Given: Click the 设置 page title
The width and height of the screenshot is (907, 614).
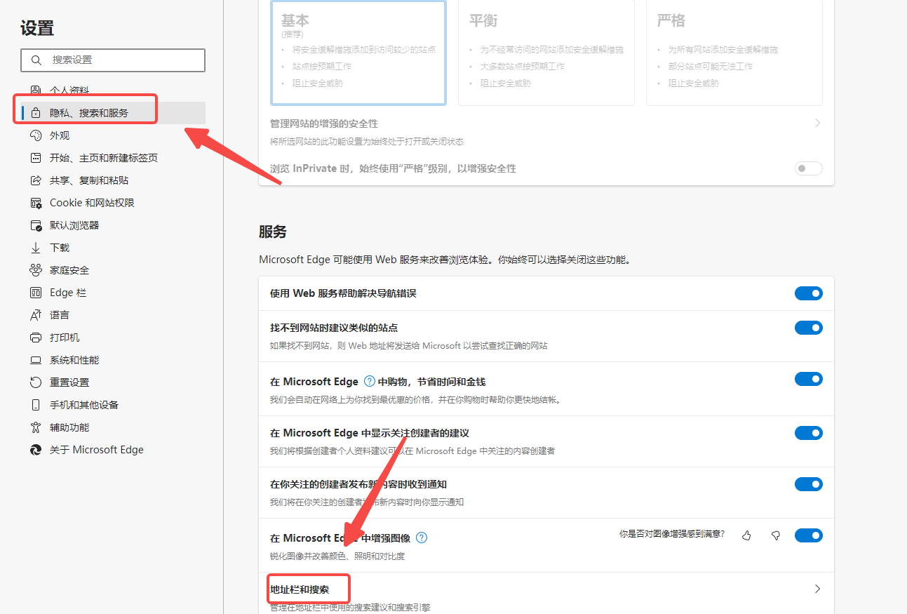Looking at the screenshot, I should pyautogui.click(x=37, y=28).
